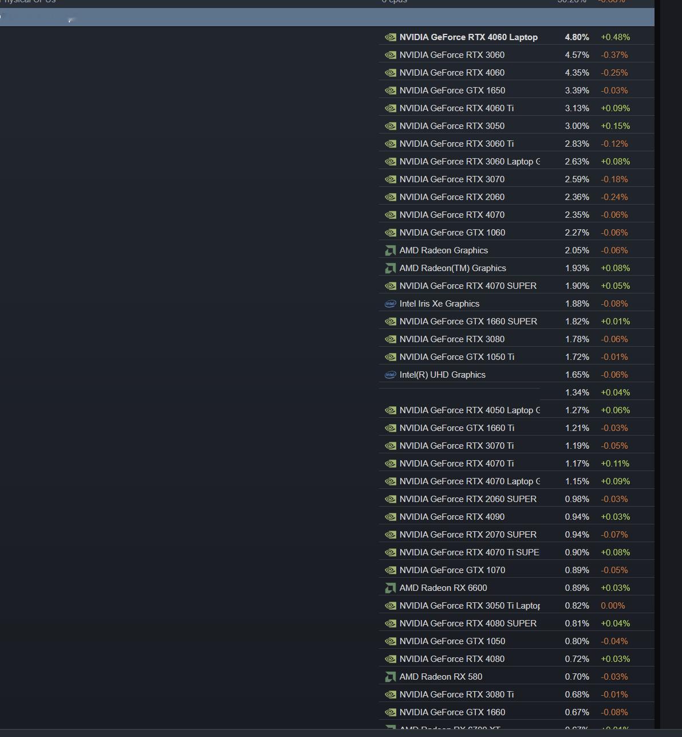The height and width of the screenshot is (737, 682).
Task: Select the NVIDIA icon beside RTX 4080 SUPER
Action: [391, 624]
